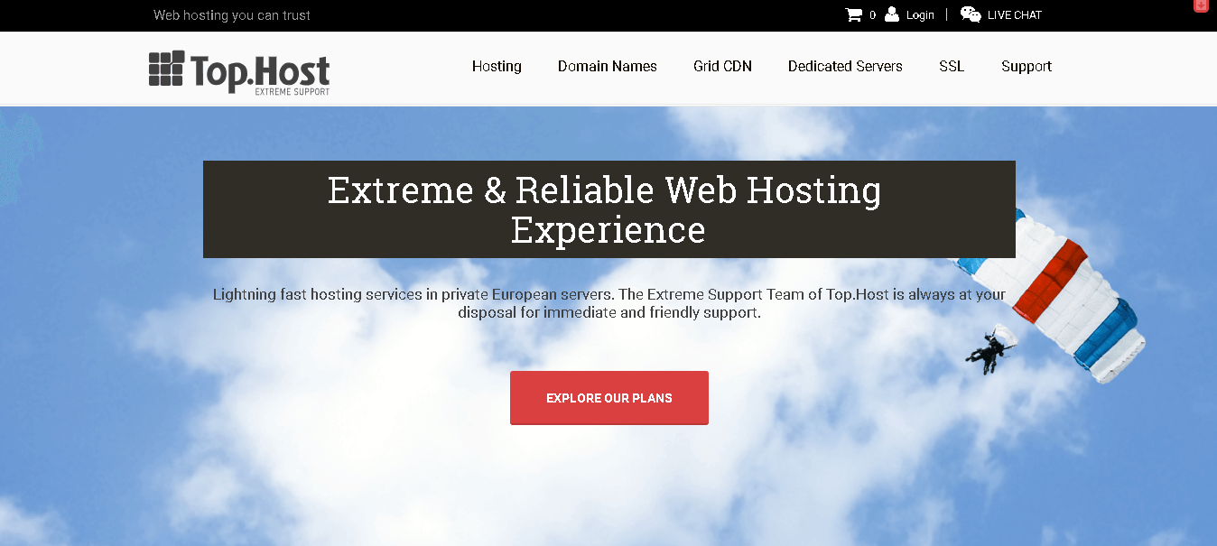
Task: Open the Grid CDN menu
Action: point(722,66)
